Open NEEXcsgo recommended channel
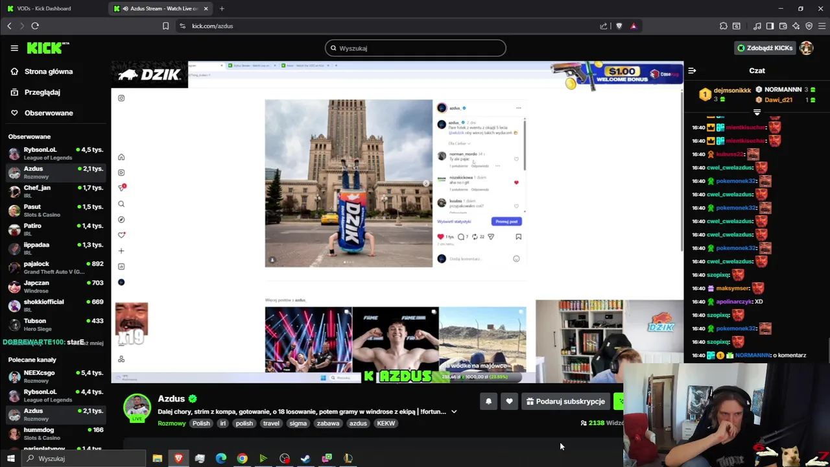 [56, 376]
